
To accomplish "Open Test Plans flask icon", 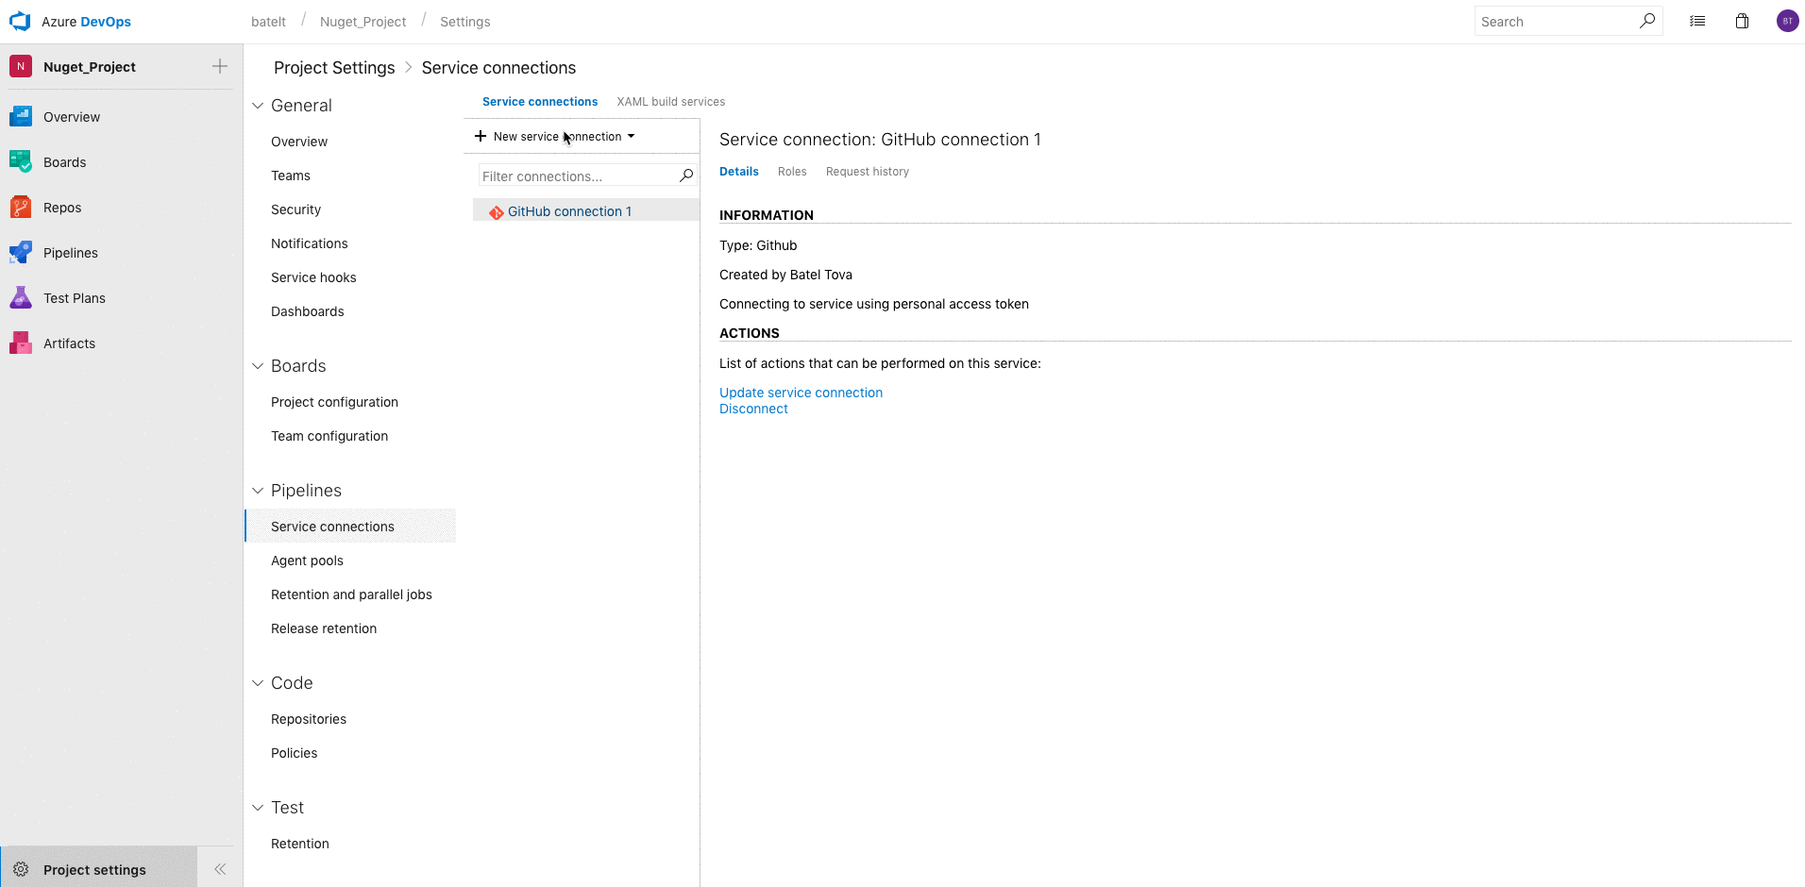I will (20, 298).
